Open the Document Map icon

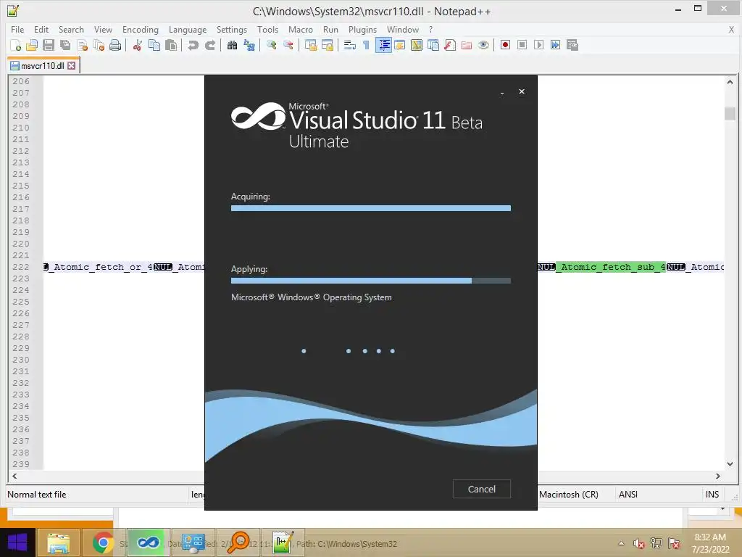click(x=417, y=46)
